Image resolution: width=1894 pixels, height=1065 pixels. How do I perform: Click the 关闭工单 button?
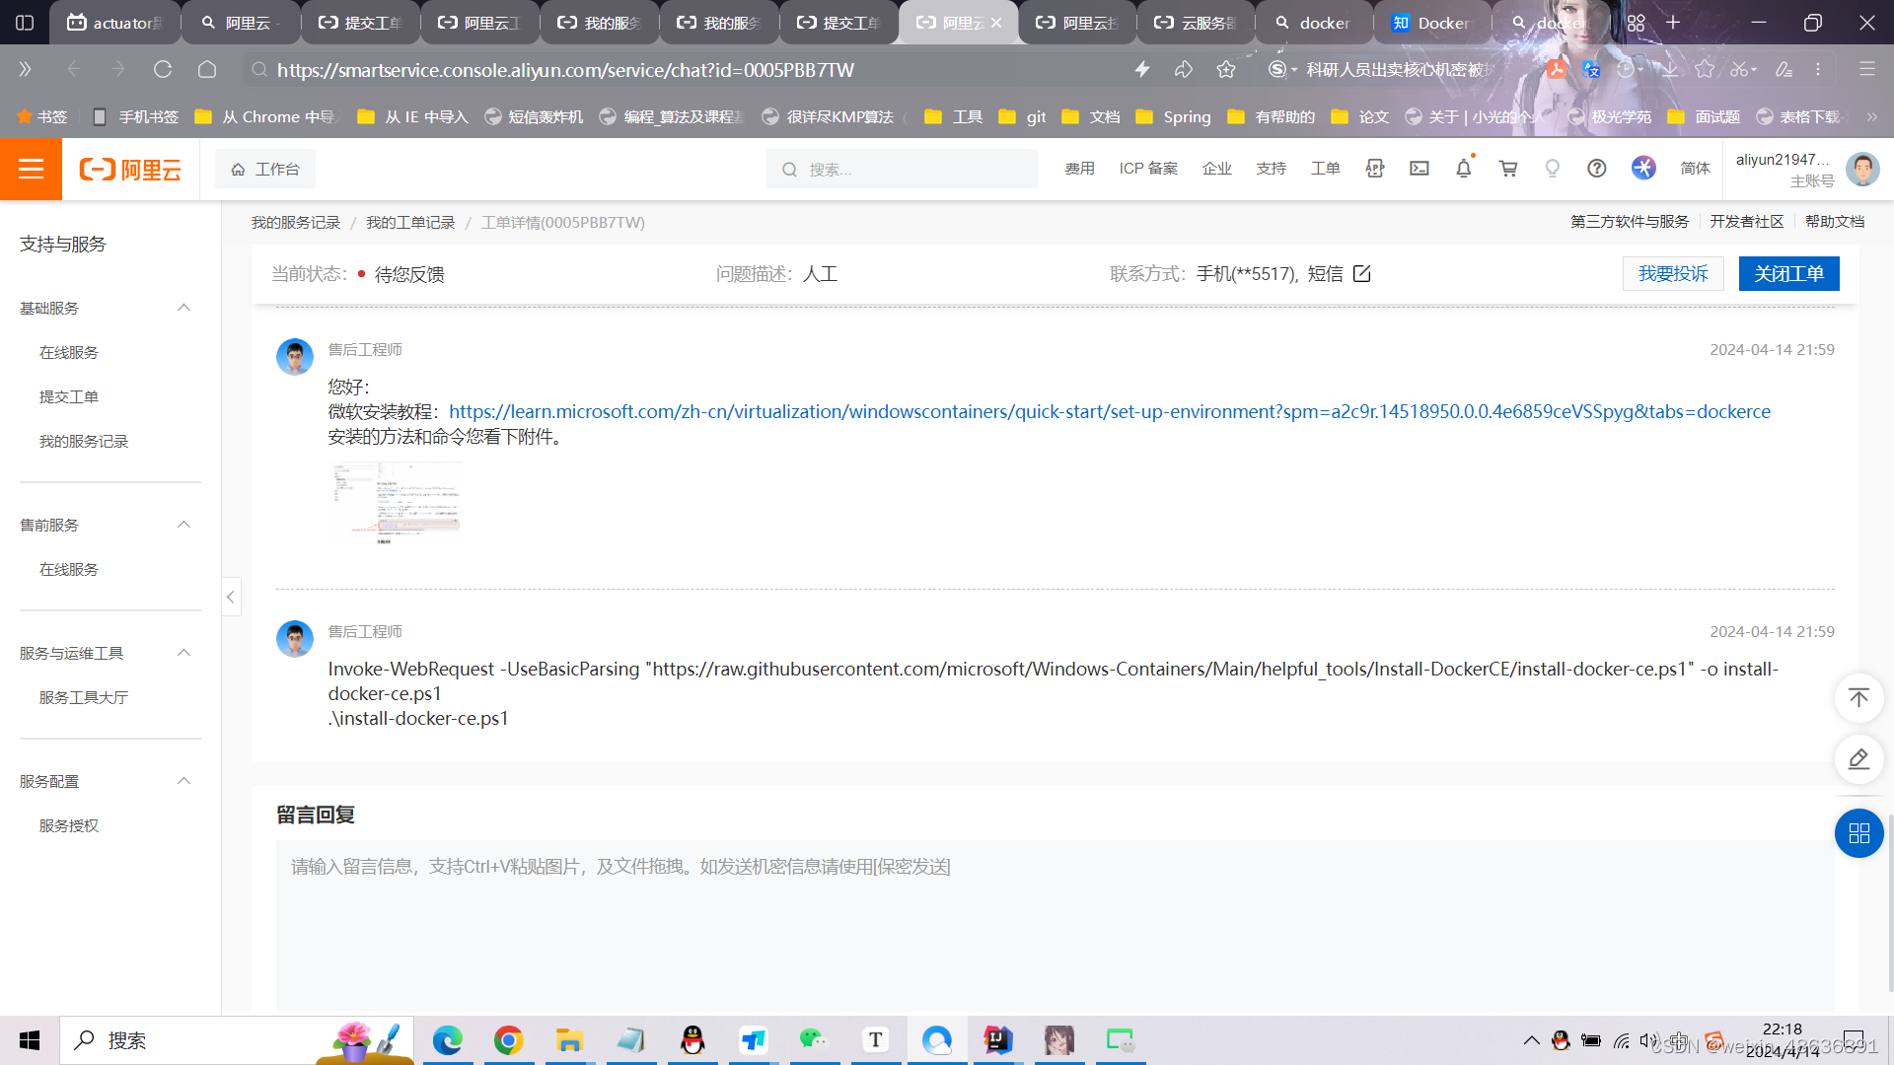1787,274
